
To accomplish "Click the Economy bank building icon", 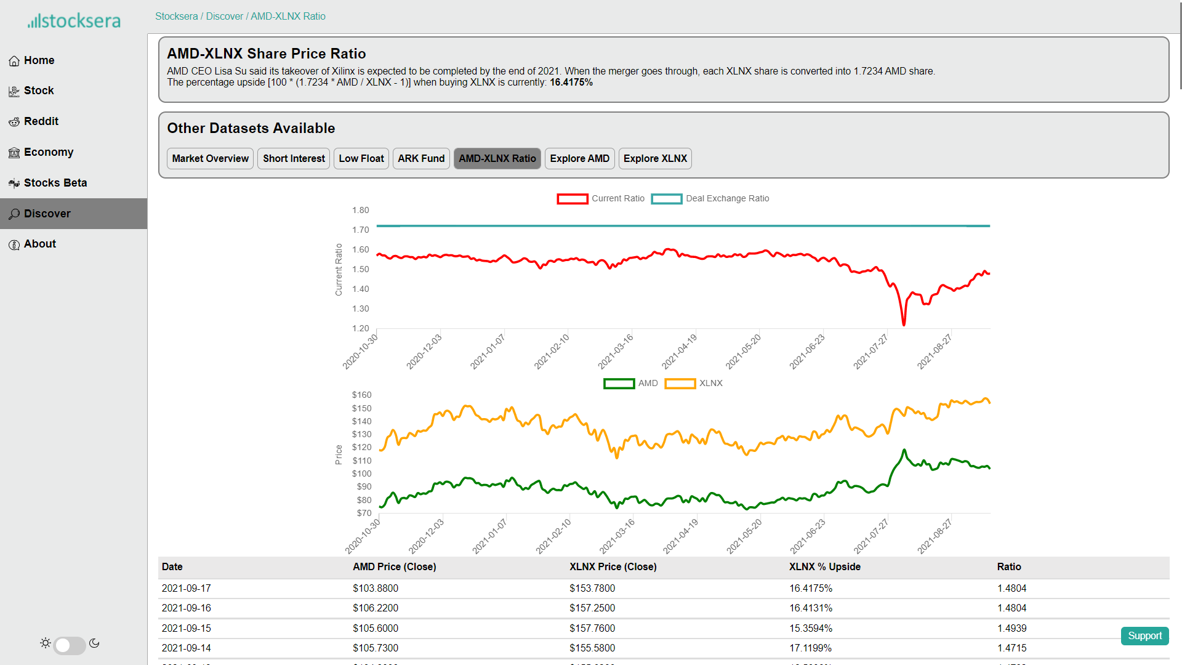I will 14,153.
